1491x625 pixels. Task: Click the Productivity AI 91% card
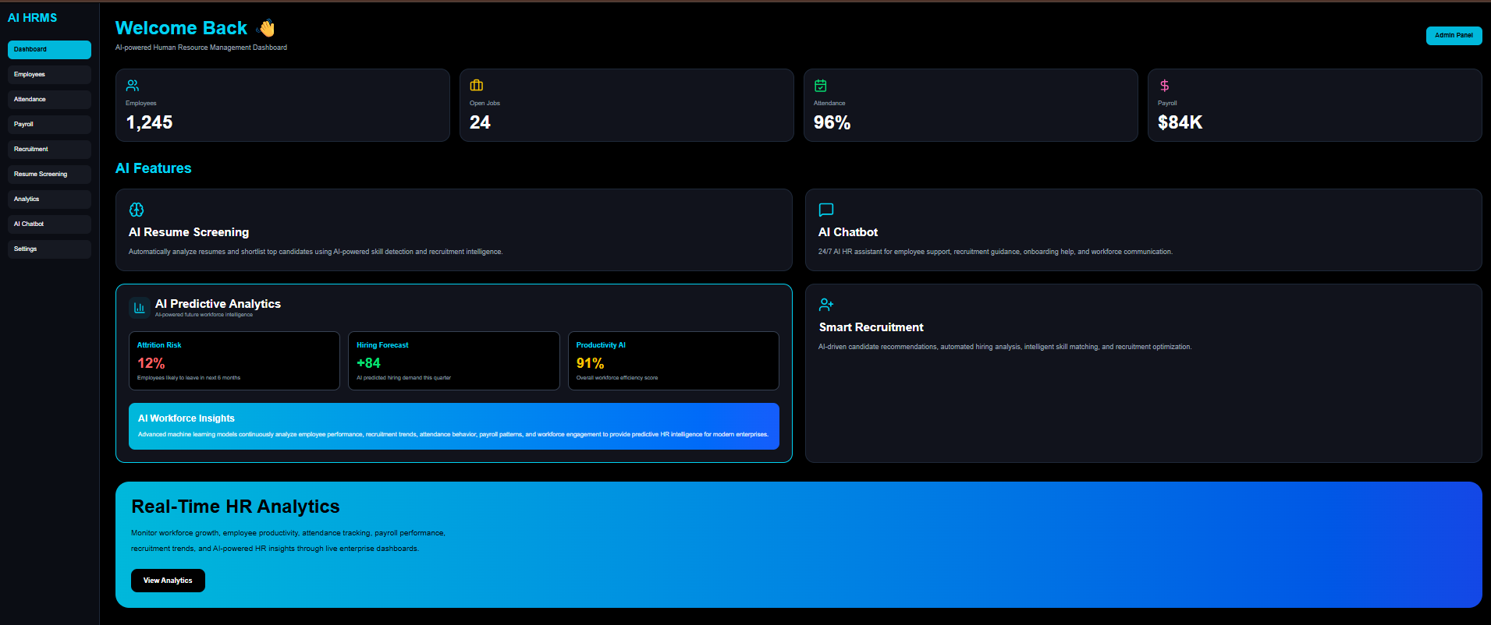673,361
